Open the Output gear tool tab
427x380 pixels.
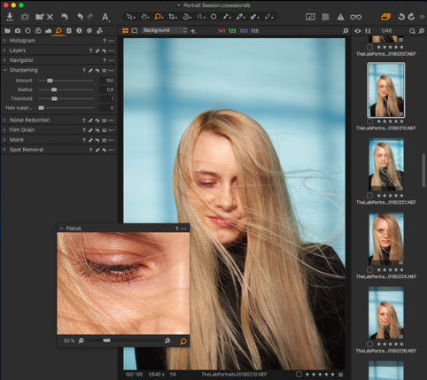tap(89, 30)
